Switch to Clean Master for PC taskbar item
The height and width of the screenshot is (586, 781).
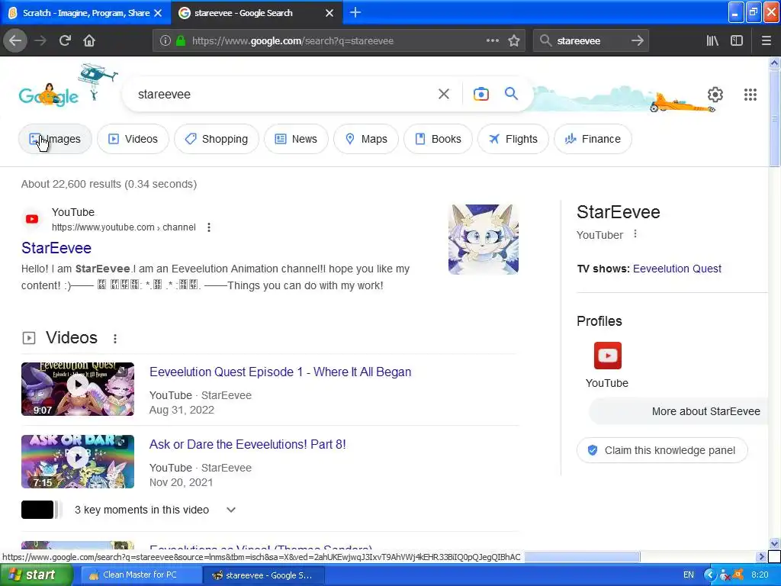tap(140, 575)
